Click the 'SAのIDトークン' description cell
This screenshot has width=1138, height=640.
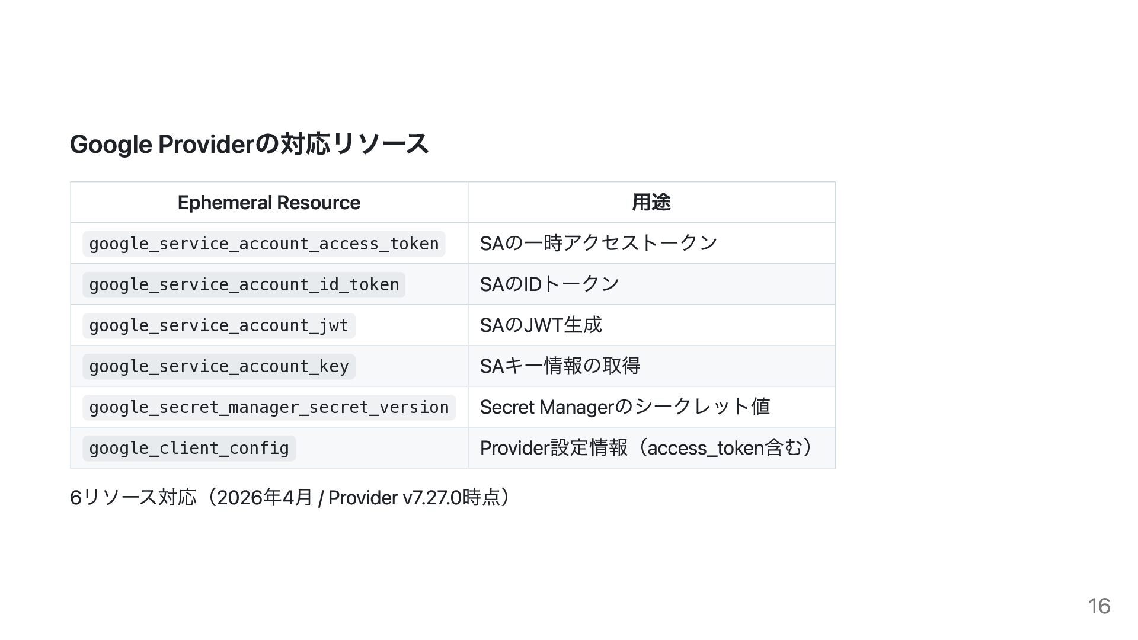pyautogui.click(x=549, y=284)
